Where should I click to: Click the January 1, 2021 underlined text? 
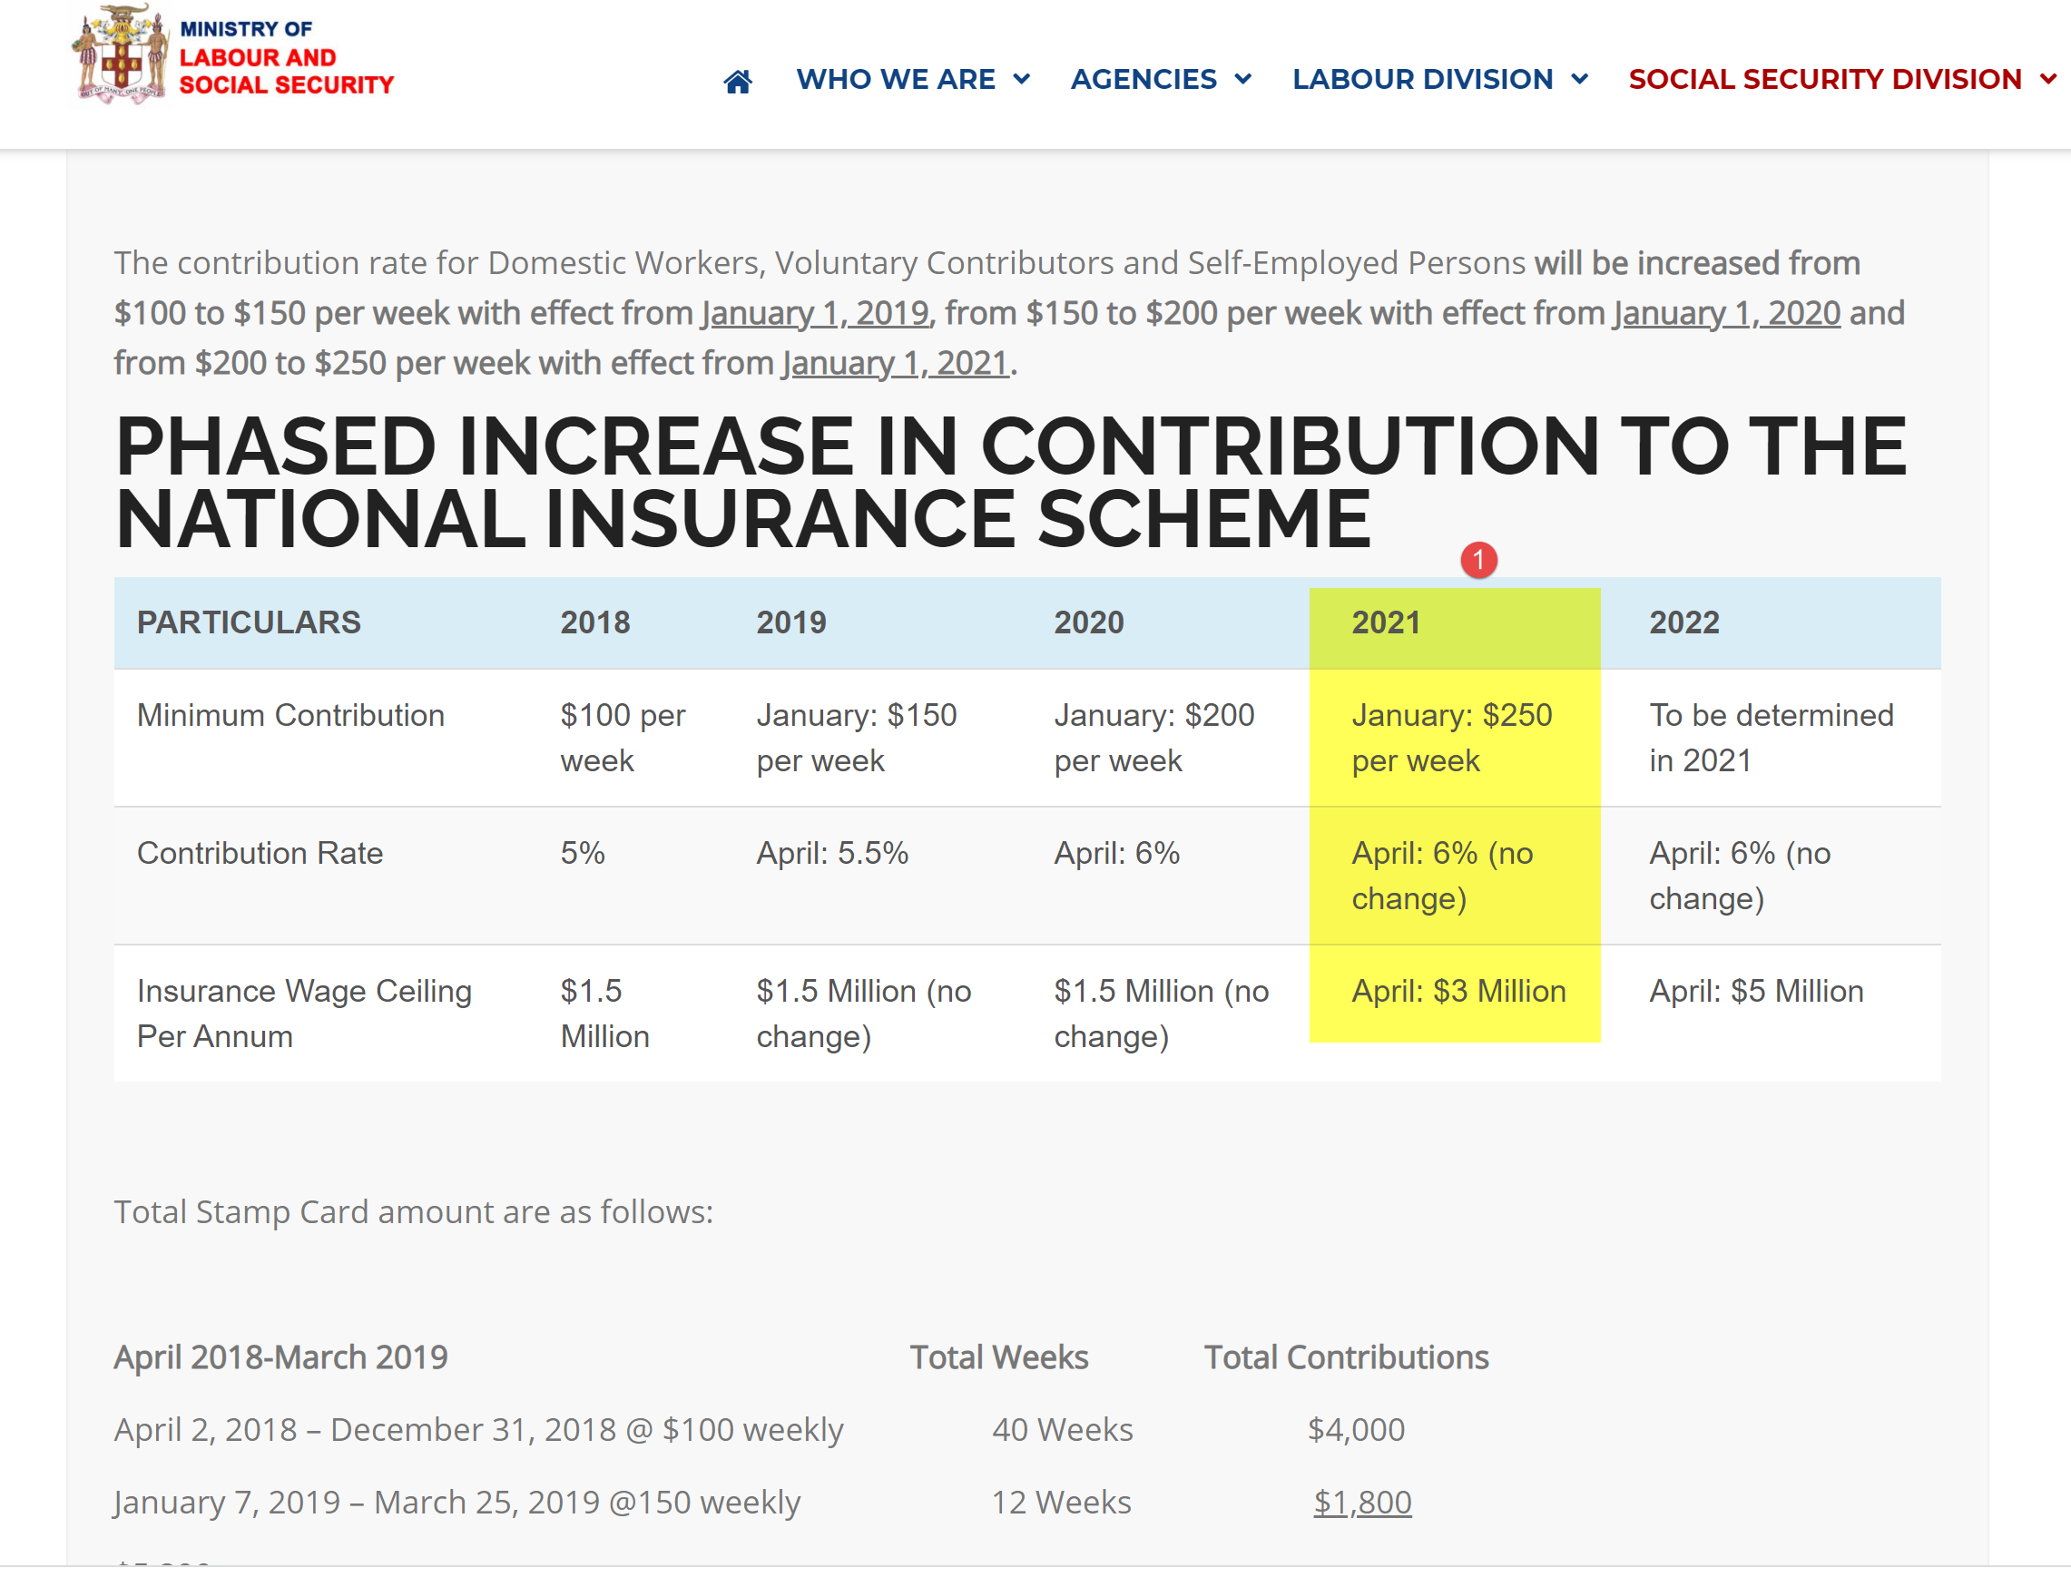point(895,362)
